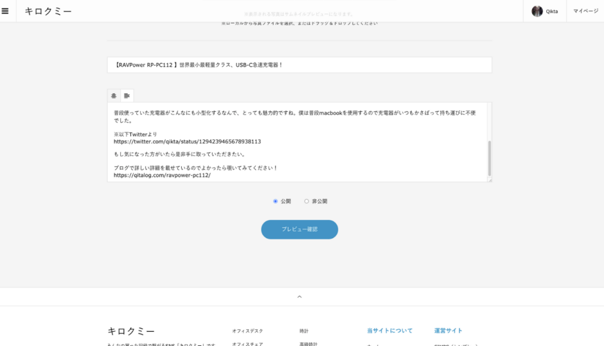Open the Qikta username link
604x346 pixels.
(x=552, y=12)
